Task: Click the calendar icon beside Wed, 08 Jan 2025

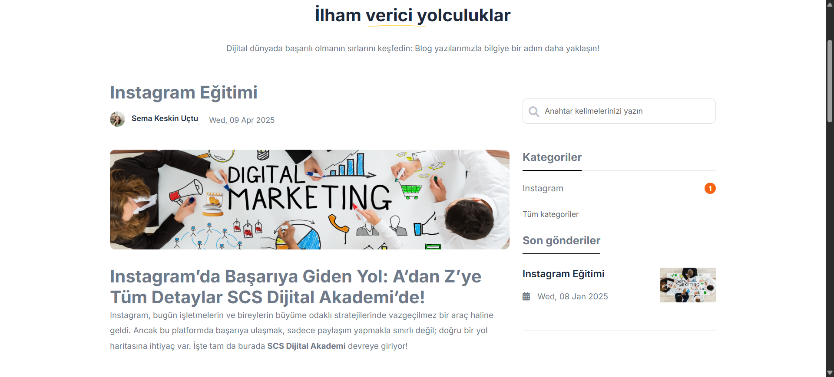Action: coord(526,296)
